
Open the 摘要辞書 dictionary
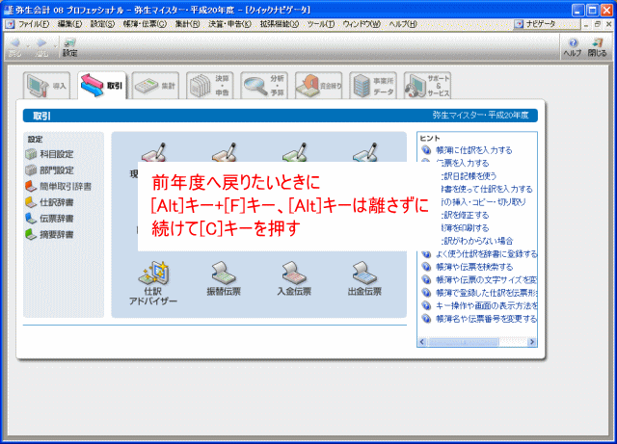coord(49,235)
